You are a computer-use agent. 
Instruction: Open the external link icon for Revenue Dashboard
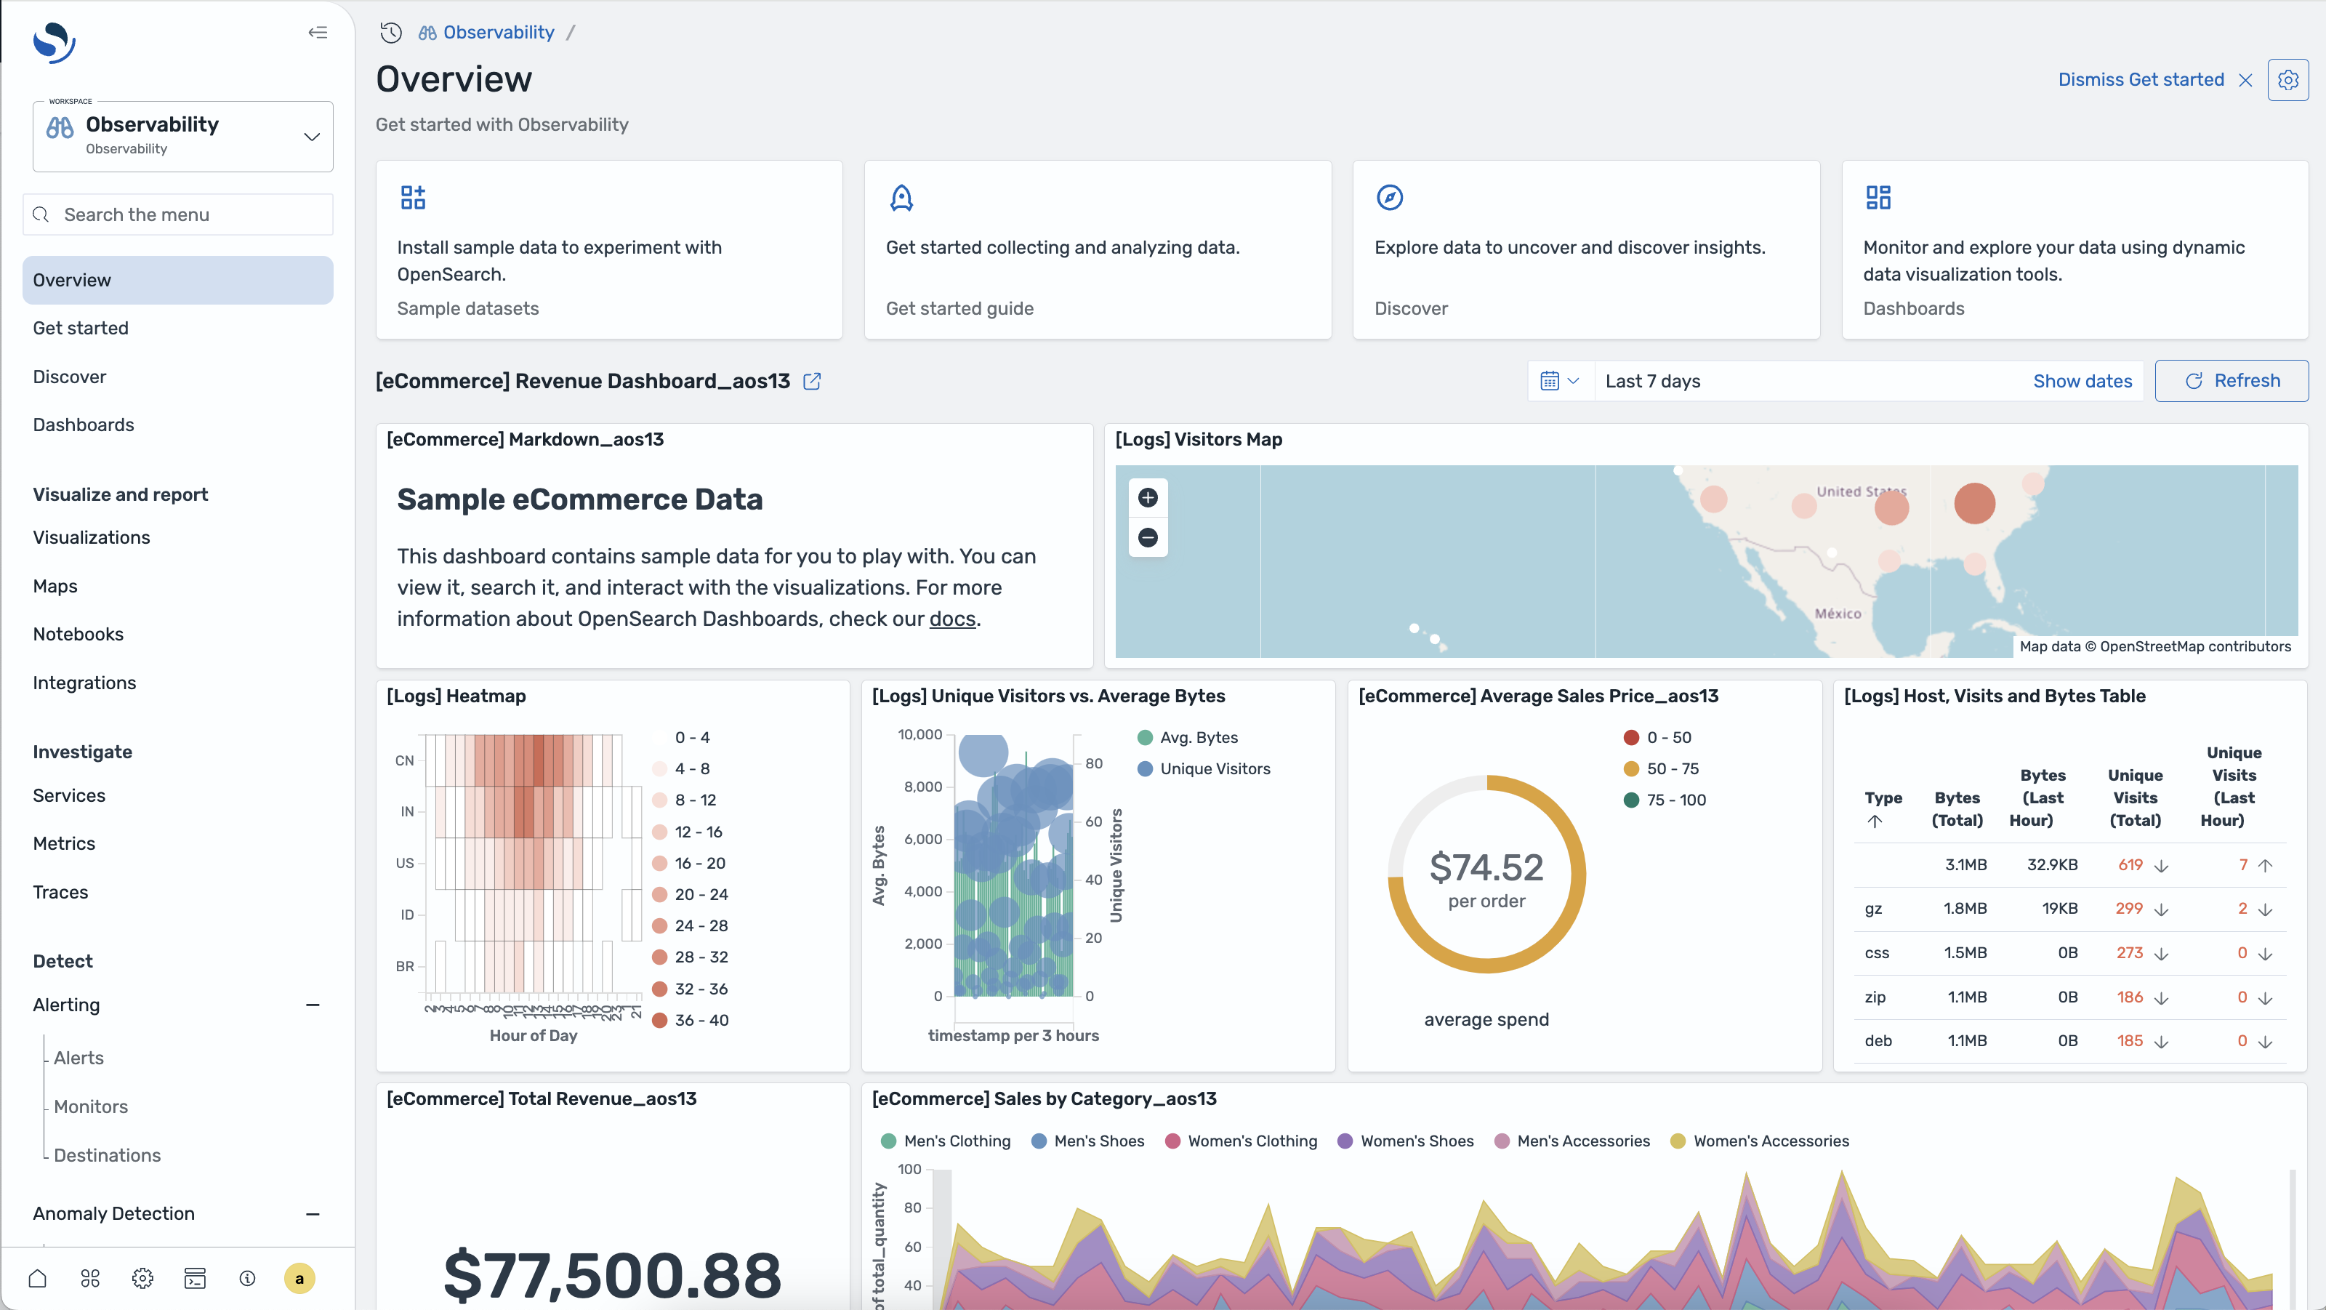(813, 380)
